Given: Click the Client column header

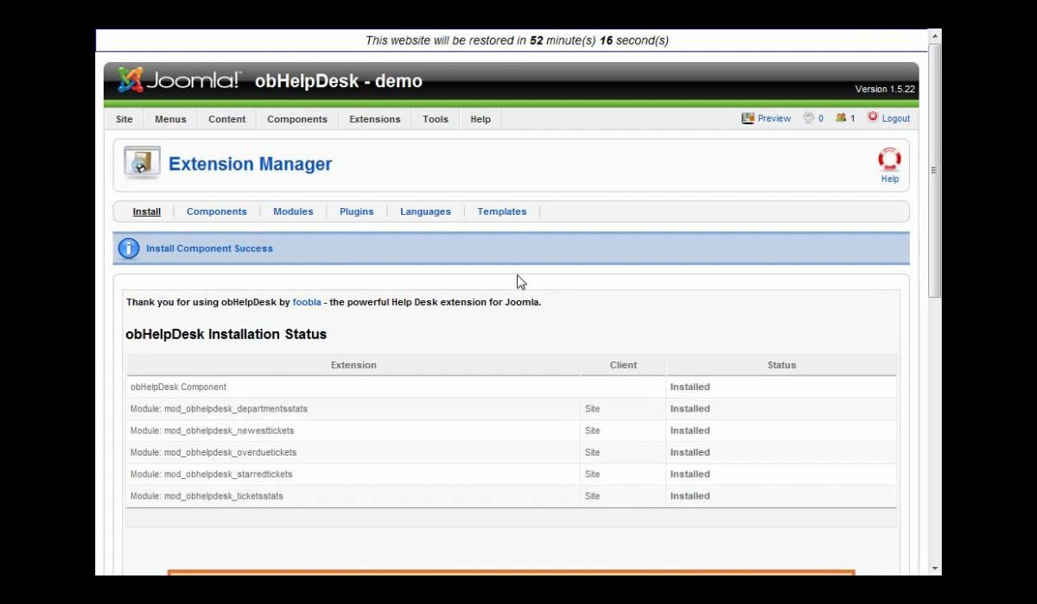Looking at the screenshot, I should [623, 365].
